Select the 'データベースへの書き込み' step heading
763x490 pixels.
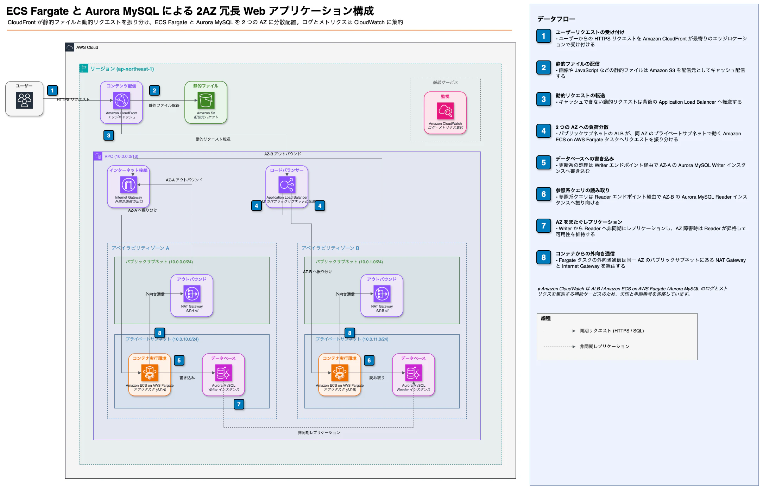pos(585,159)
